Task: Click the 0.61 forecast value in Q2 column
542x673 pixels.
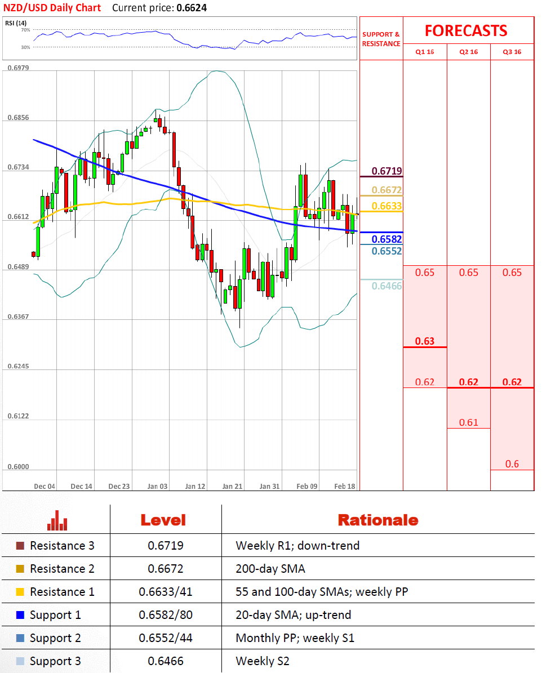Action: pos(469,422)
